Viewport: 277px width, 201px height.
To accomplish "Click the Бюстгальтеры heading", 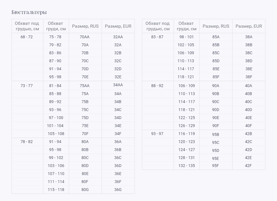I will coord(29,12).
